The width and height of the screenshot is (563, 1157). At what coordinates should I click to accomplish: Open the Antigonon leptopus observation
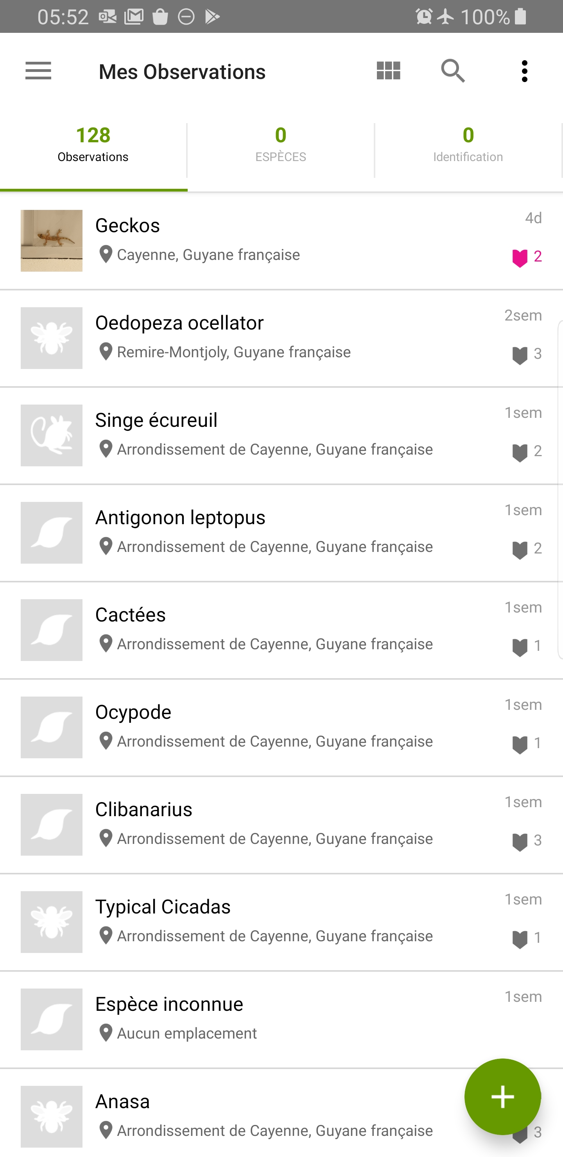pos(270,532)
